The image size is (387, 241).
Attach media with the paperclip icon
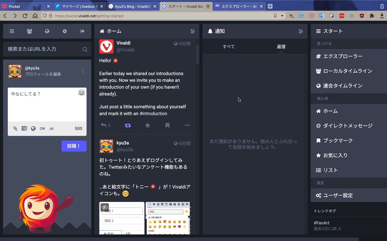15,129
